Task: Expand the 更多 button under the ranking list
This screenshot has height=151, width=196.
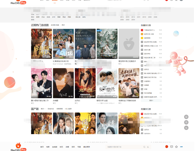Action: click(x=151, y=100)
